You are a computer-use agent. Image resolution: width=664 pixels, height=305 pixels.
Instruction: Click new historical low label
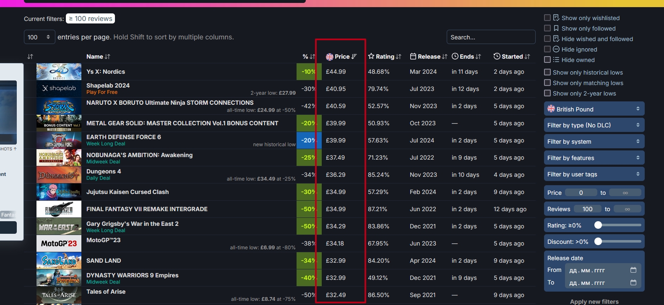coord(274,145)
